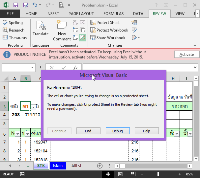
Task: Open the Name Box dropdown
Action: [32, 68]
